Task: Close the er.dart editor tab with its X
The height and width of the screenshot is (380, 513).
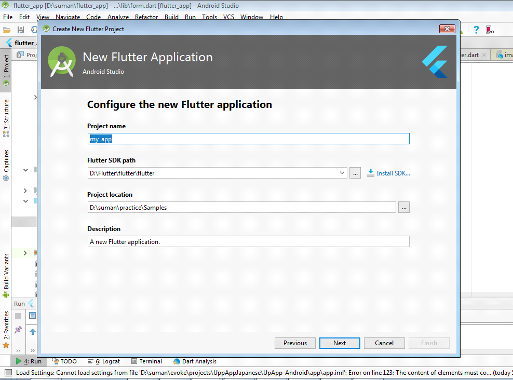Action: 484,55
